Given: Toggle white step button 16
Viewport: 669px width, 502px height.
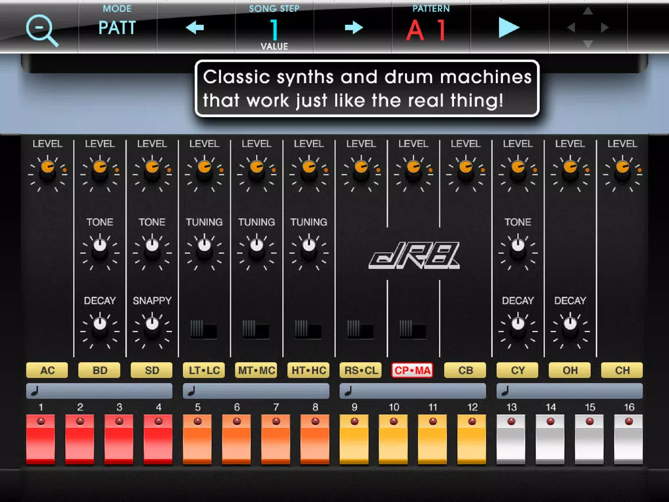Looking at the screenshot, I should pos(629,440).
